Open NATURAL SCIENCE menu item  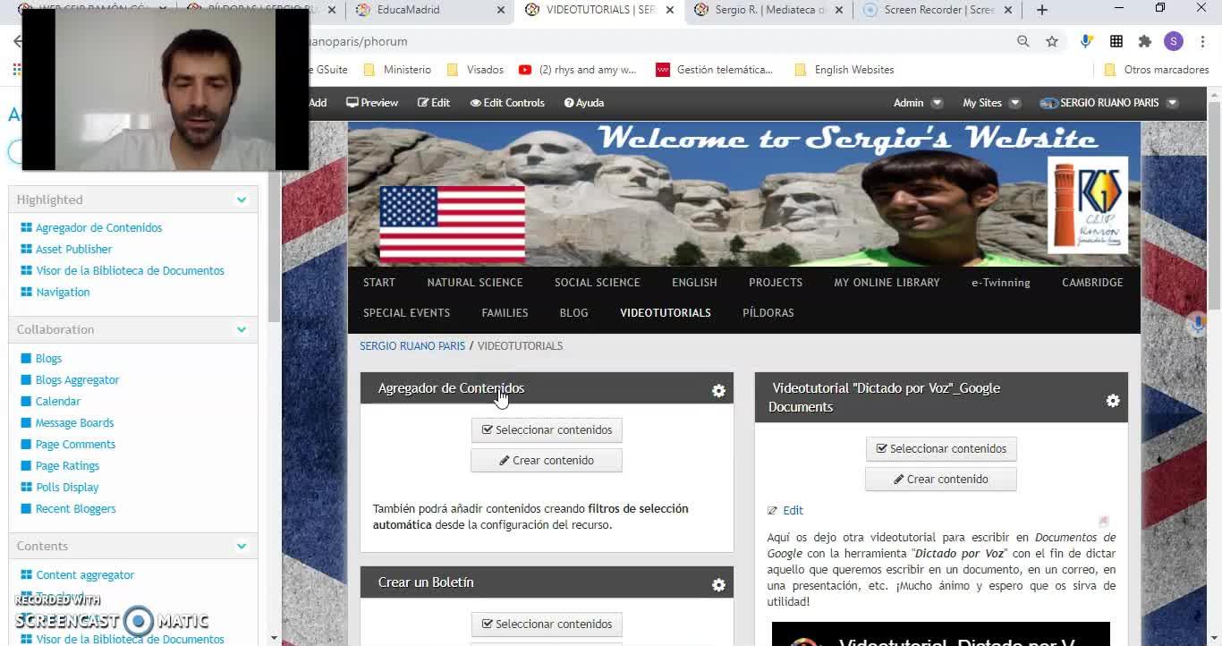pos(475,283)
